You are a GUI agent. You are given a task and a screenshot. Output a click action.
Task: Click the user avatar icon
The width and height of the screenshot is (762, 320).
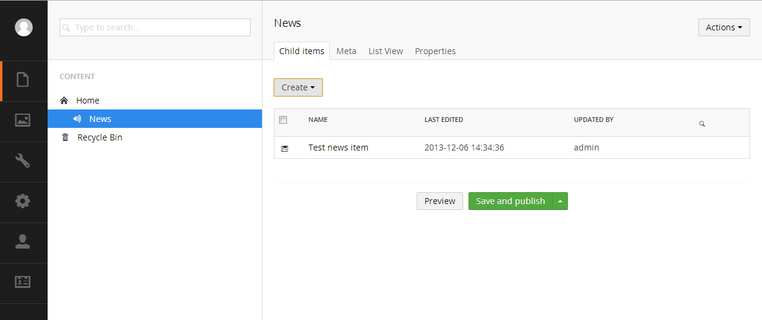24,27
